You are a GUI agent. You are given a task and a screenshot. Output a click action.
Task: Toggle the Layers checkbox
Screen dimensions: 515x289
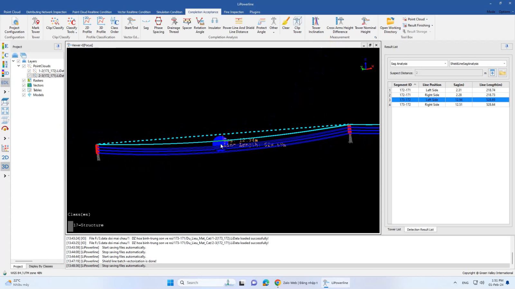pyautogui.click(x=18, y=61)
